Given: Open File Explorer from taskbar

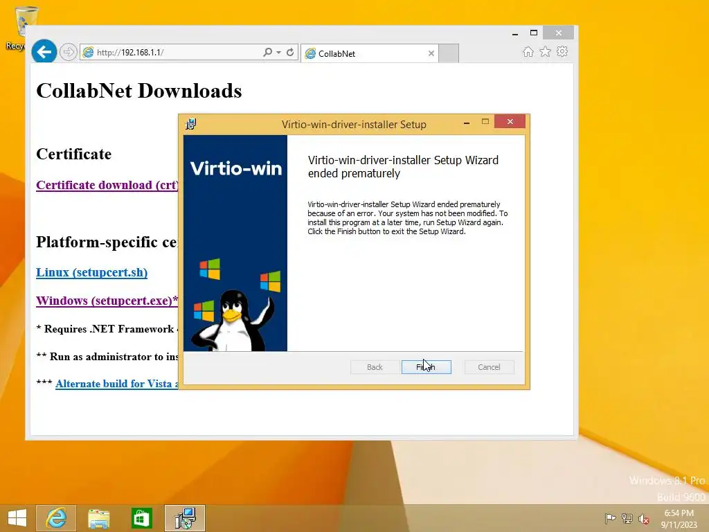Looking at the screenshot, I should pyautogui.click(x=98, y=518).
